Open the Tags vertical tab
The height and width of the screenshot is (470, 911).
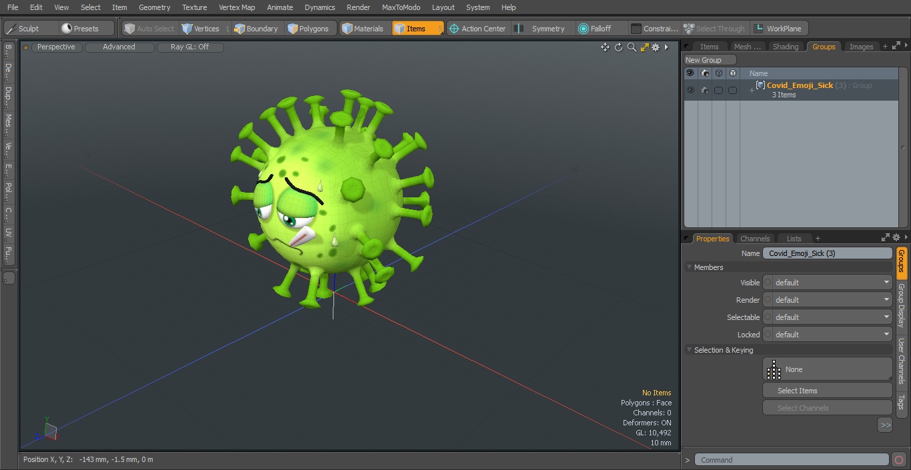tap(901, 402)
